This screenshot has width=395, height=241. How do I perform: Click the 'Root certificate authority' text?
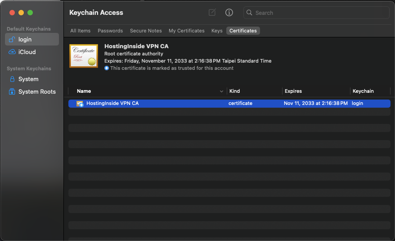click(x=134, y=54)
